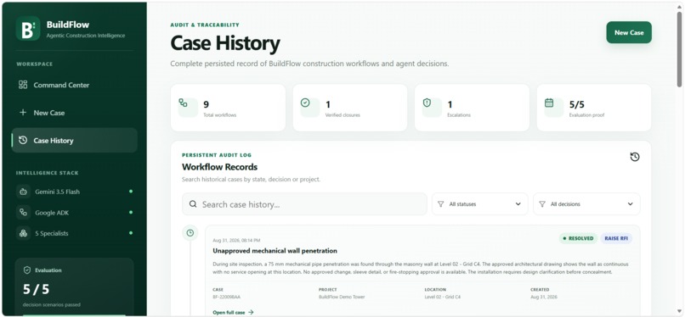685x317 pixels.
Task: Click the search magnifier icon
Action: click(x=193, y=204)
